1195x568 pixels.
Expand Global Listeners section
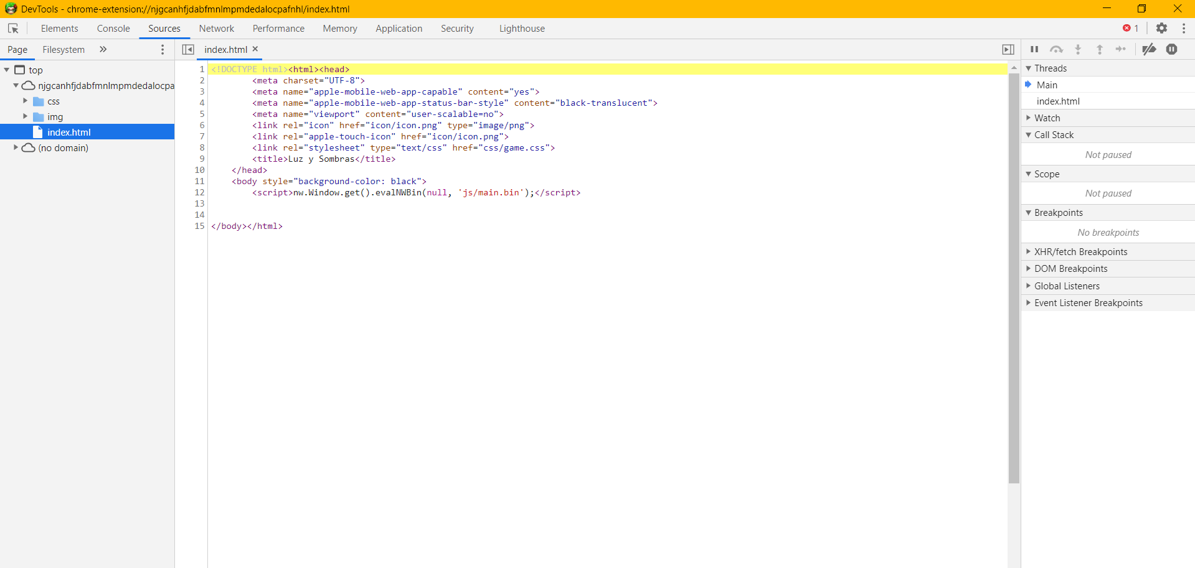(1028, 286)
